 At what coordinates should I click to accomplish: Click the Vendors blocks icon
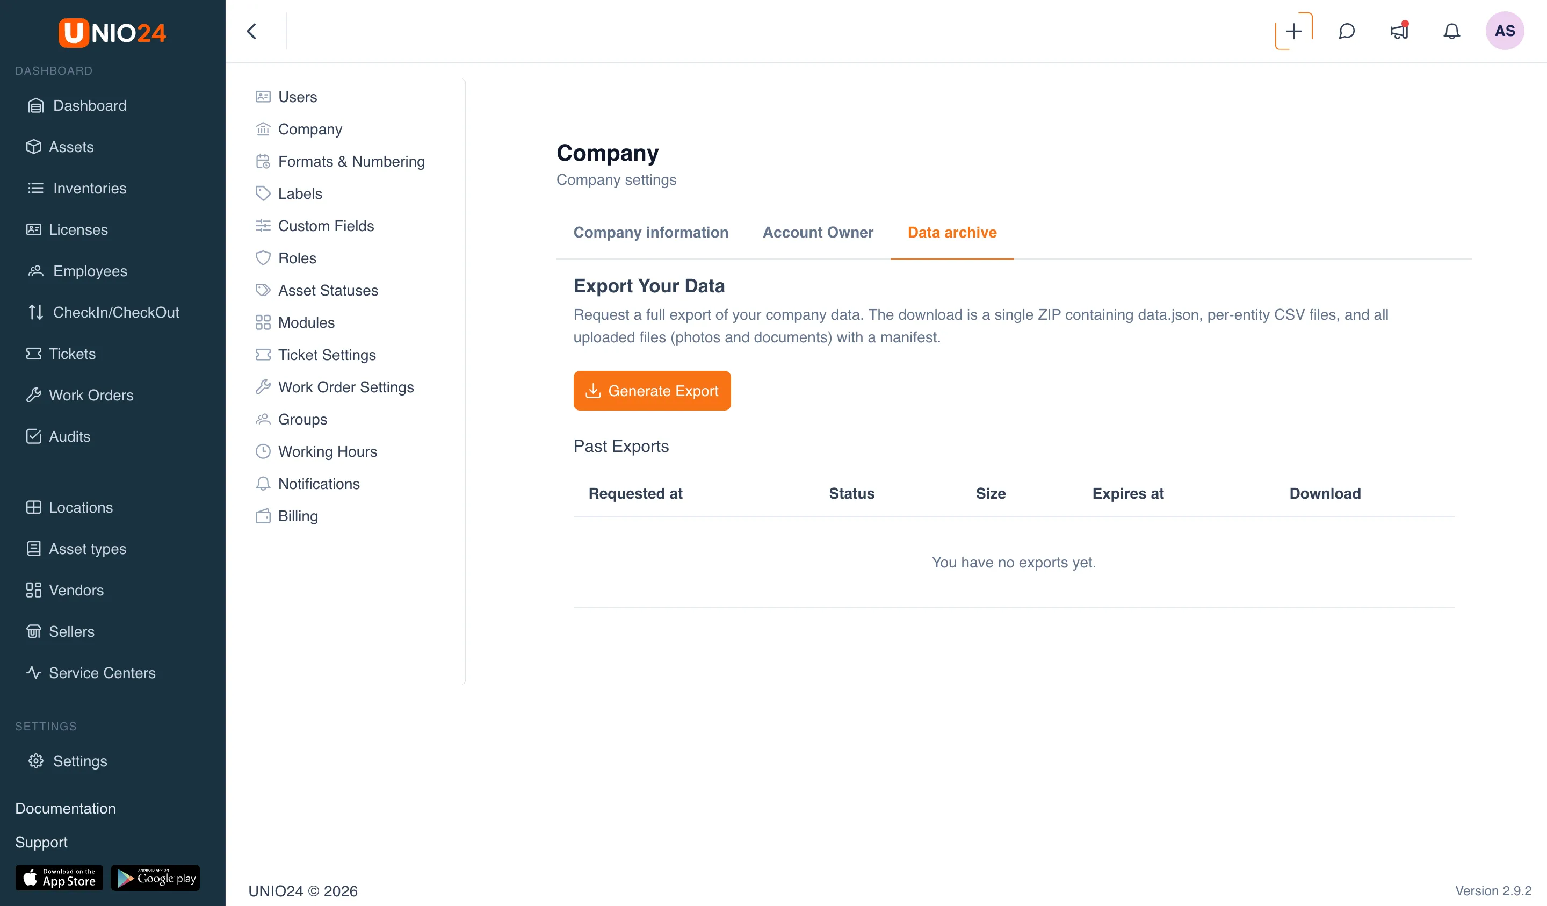(34, 590)
